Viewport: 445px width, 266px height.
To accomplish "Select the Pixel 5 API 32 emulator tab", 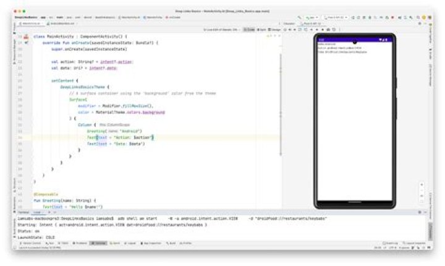I will point(311,24).
